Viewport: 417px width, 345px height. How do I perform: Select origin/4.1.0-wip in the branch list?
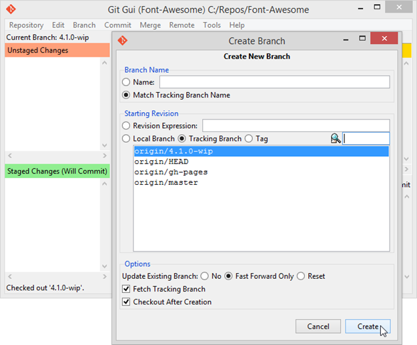pyautogui.click(x=261, y=151)
